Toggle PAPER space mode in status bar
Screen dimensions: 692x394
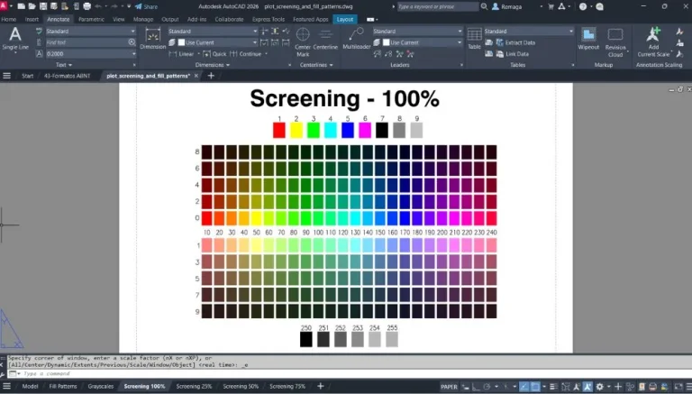click(x=449, y=387)
